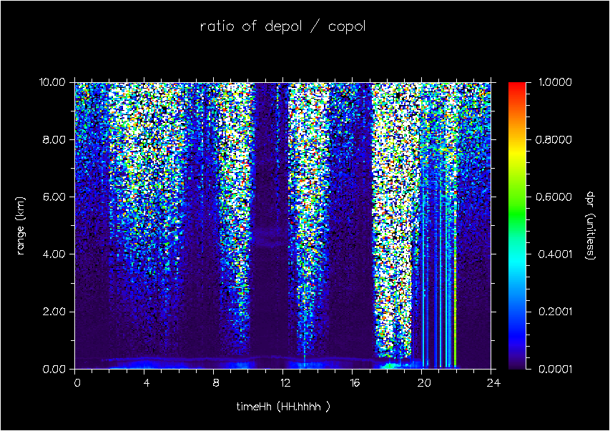Click the red top of the colorbar

[517, 87]
